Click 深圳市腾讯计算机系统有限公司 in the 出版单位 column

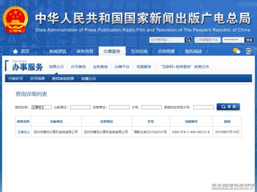click(x=56, y=132)
